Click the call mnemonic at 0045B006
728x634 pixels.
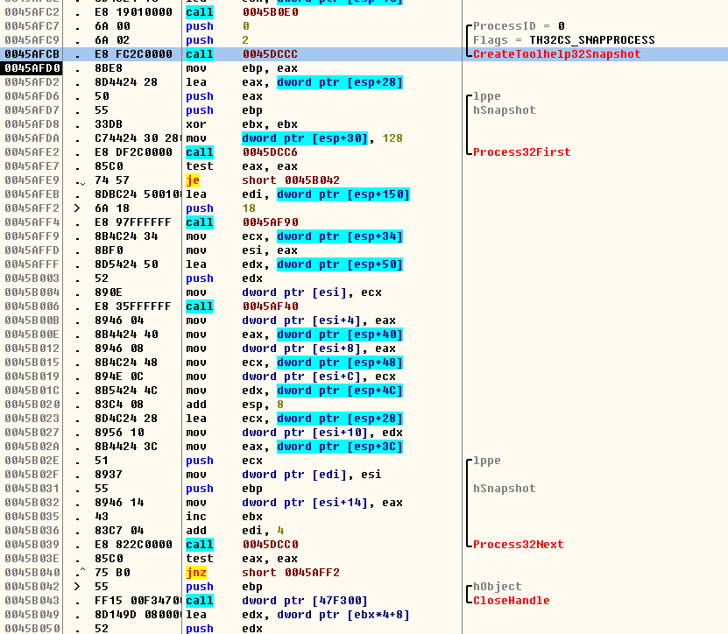201,307
